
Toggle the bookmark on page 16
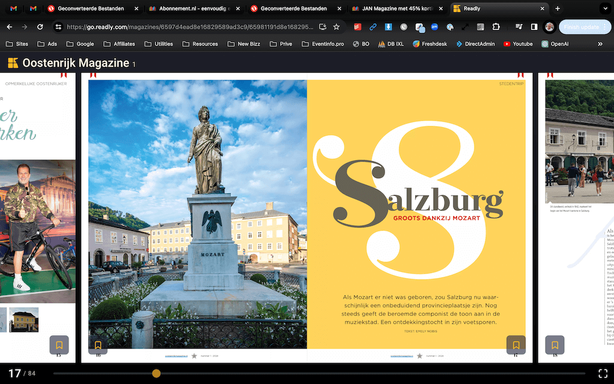(x=98, y=345)
